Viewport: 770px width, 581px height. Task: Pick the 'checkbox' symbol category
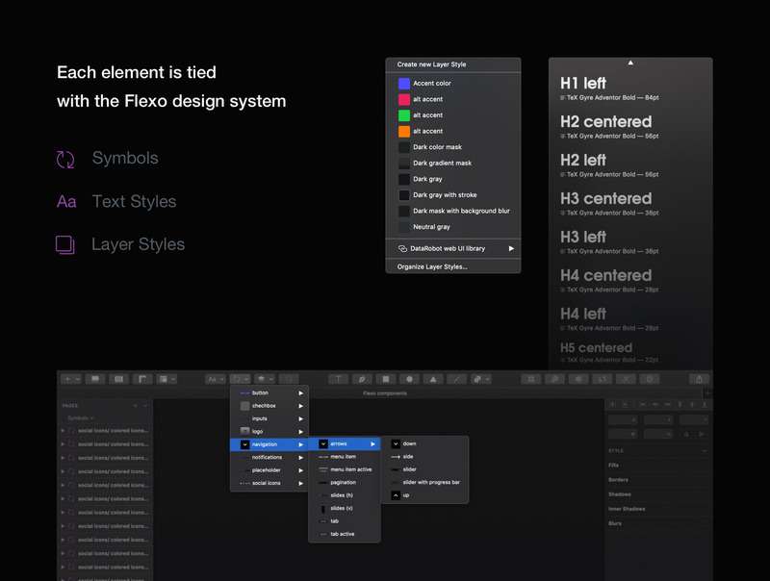[x=264, y=406]
